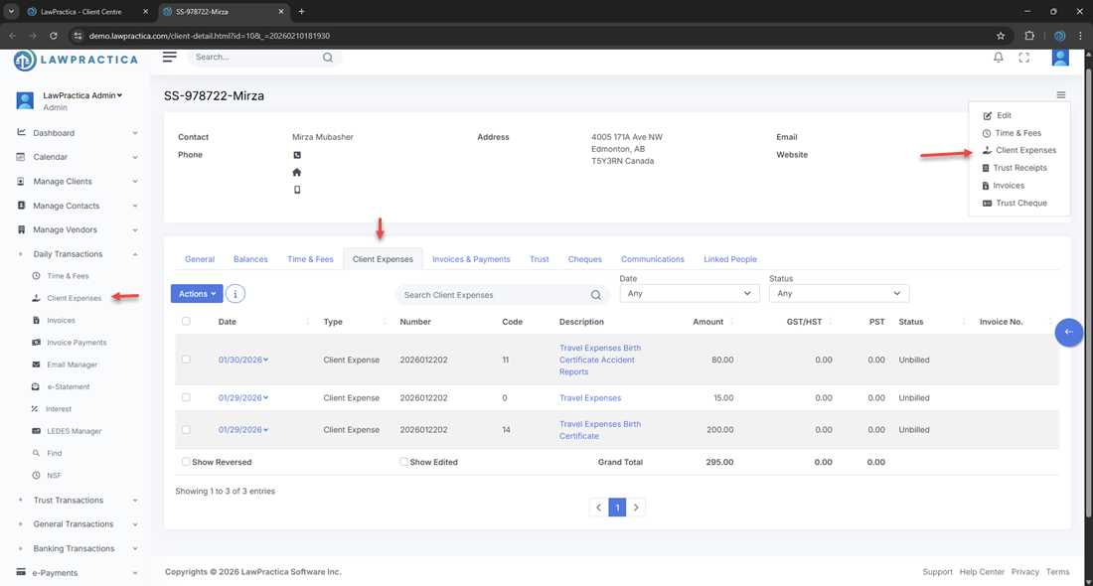This screenshot has width=1093, height=586.
Task: Open the client options menu icon
Action: coord(1061,95)
